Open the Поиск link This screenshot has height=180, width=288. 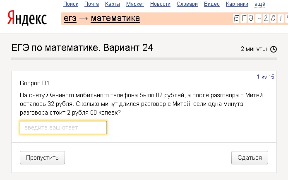coord(71,4)
